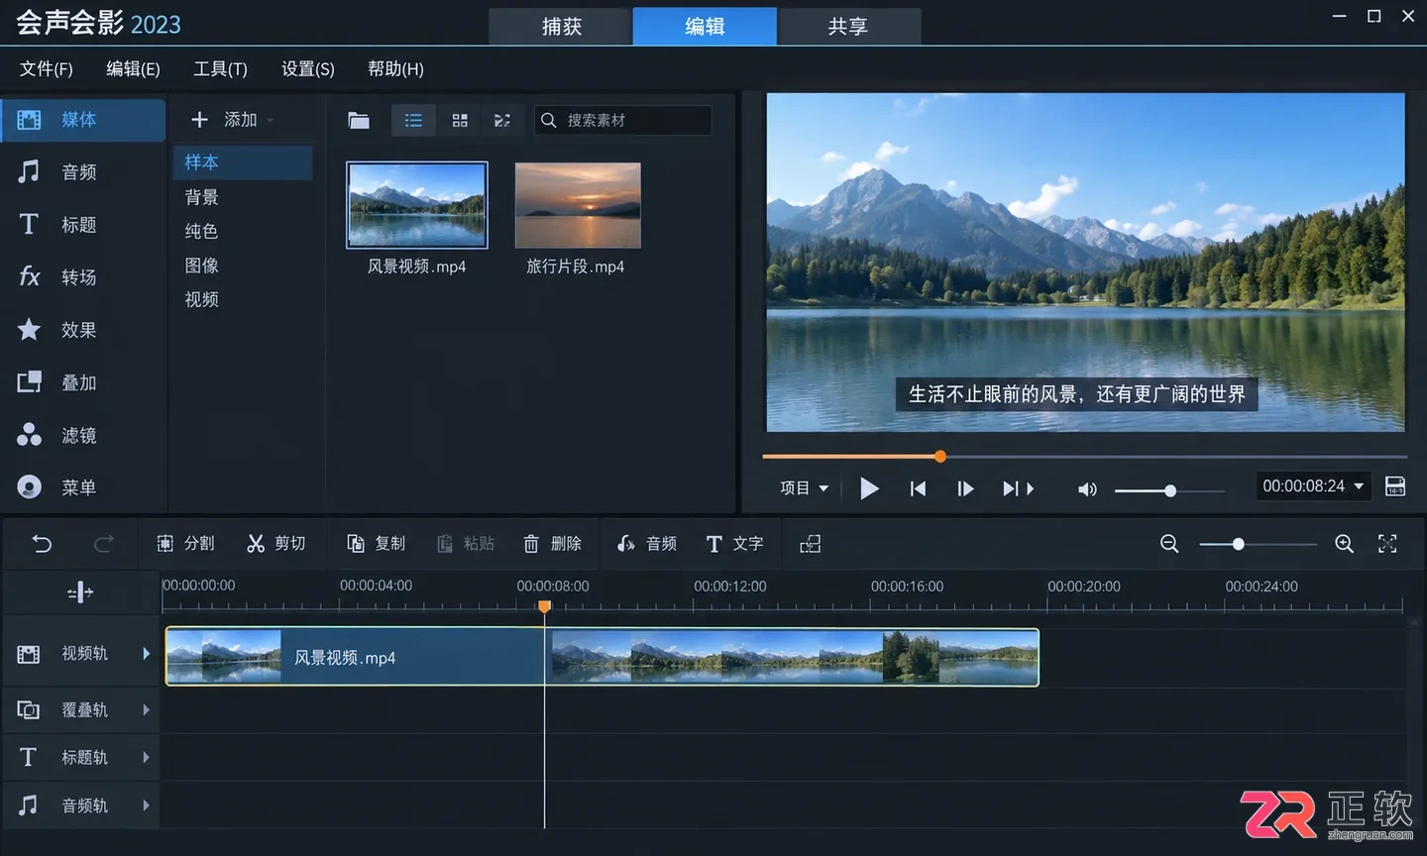Step forward one frame
1427x856 pixels.
965,488
